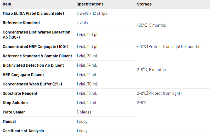The image size is (210, 138).
Task: Click the '8 wells x 12 strips' specification
Action: point(92,14)
